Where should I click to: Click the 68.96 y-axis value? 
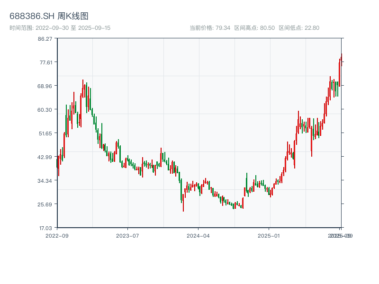(x=45, y=86)
